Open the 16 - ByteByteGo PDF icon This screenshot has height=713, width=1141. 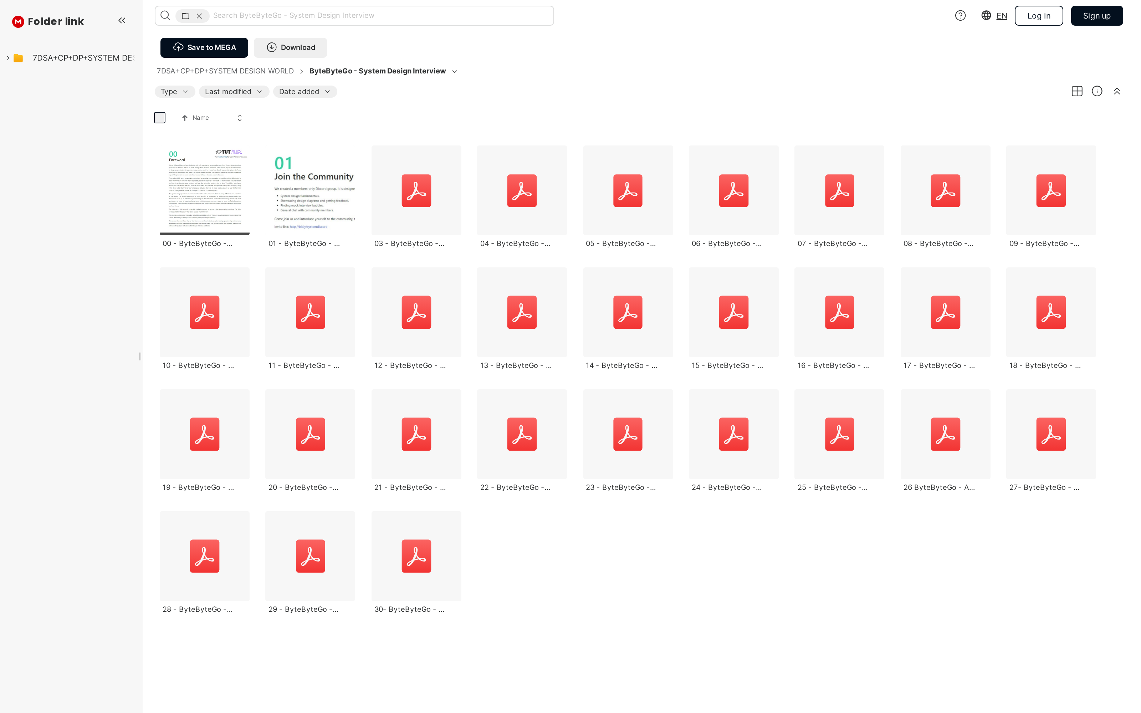(840, 312)
